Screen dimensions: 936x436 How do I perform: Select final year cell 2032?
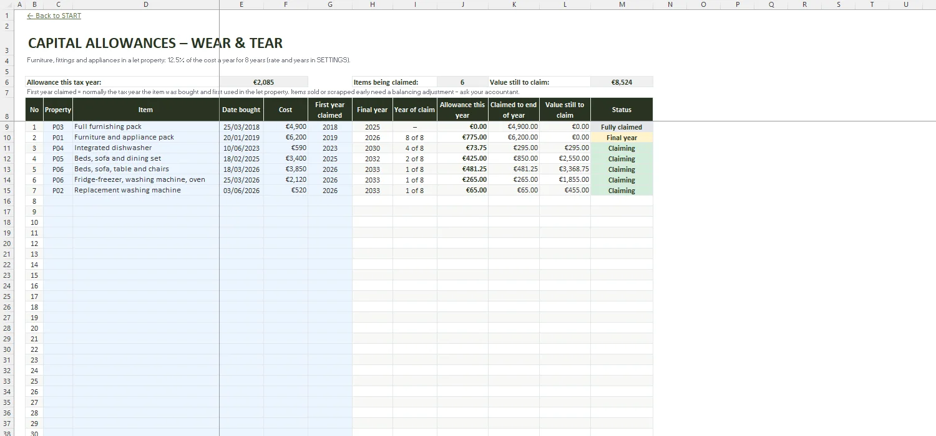[x=373, y=159]
